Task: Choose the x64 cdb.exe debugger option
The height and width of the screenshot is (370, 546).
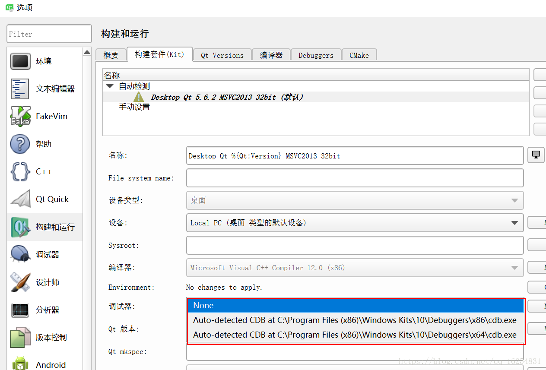Action: [x=356, y=335]
